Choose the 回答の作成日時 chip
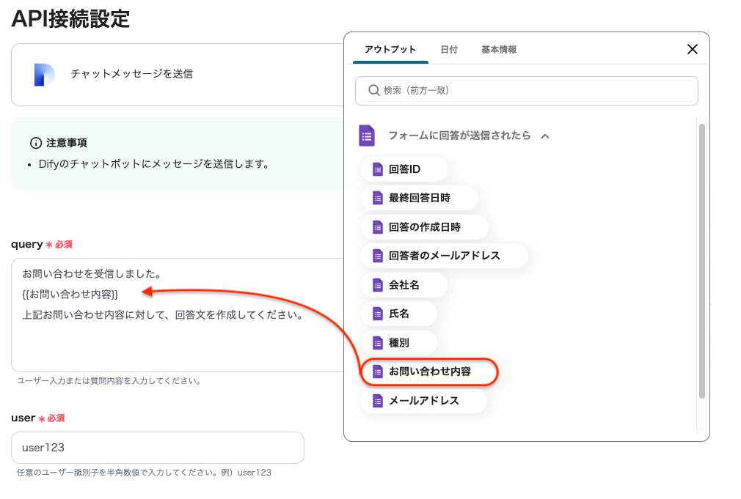Image resolution: width=741 pixels, height=499 pixels. coord(423,227)
